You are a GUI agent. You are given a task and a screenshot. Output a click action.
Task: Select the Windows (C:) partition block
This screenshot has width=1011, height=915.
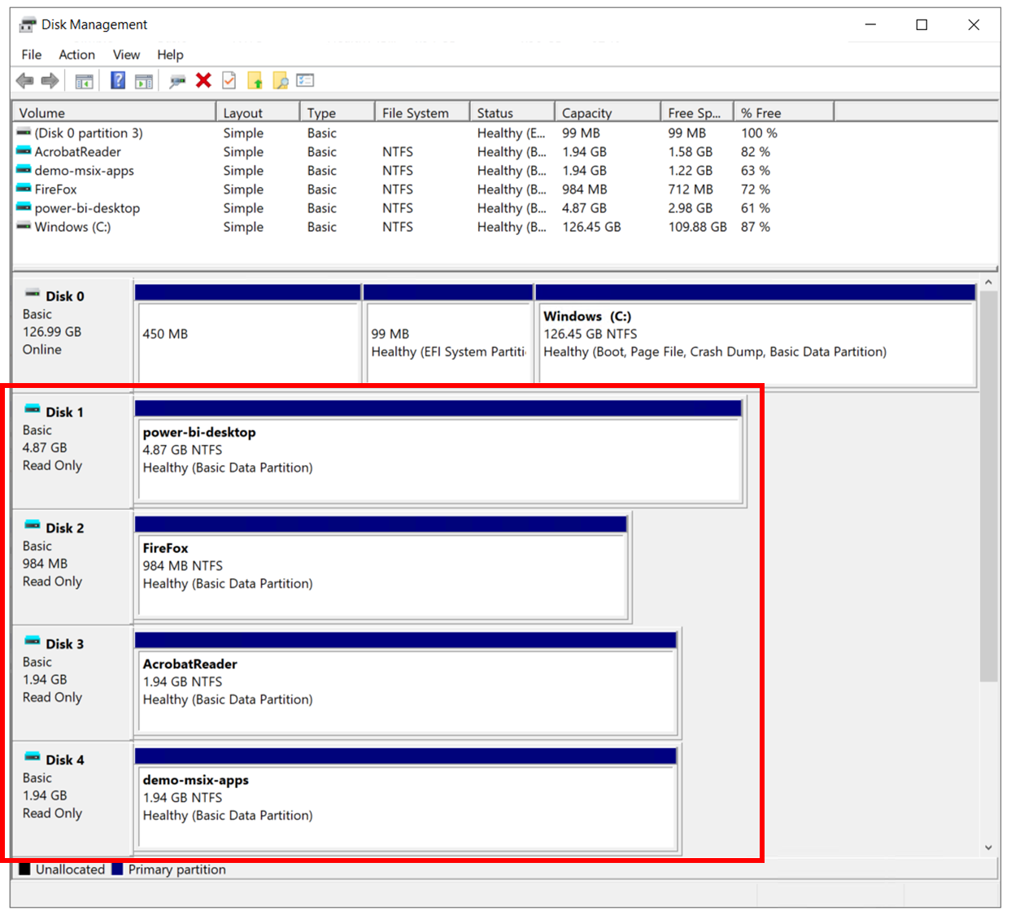point(756,333)
